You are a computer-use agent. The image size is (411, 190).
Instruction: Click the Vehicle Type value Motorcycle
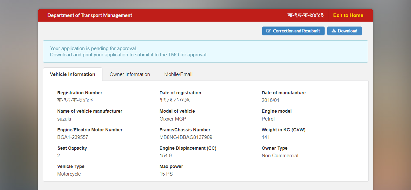(69, 174)
